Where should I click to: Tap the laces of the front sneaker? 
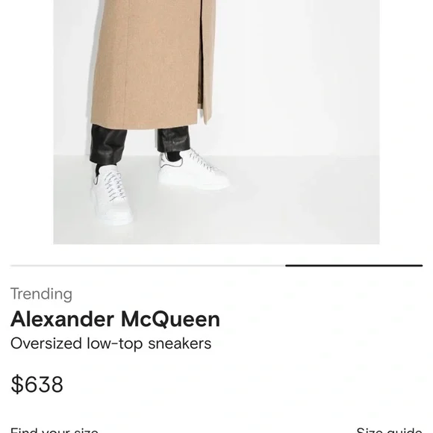pos(116,185)
